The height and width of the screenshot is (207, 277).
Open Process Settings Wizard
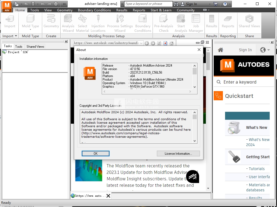point(120,23)
